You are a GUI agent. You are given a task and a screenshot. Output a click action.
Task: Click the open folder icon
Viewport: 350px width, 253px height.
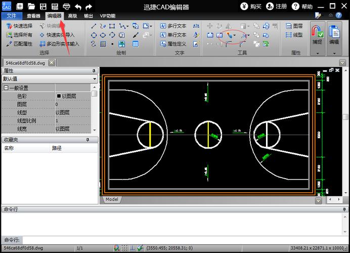pyautogui.click(x=31, y=6)
